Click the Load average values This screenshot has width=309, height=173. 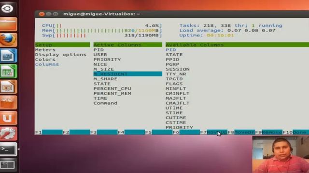[252, 31]
